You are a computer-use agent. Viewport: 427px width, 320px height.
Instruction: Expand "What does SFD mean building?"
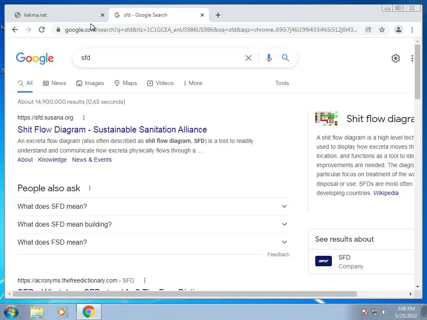153,225
